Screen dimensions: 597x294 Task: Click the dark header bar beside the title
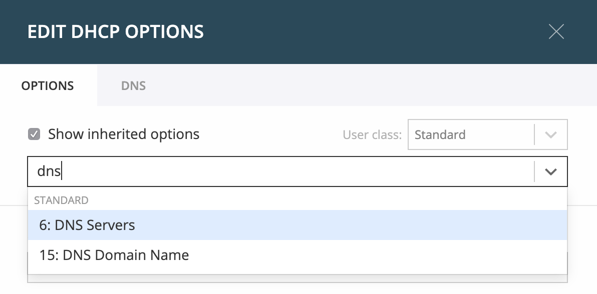click(x=375, y=31)
